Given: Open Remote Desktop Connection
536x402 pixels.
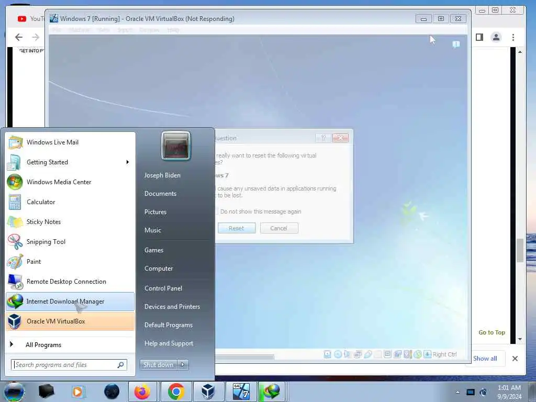Looking at the screenshot, I should click(x=71, y=281).
